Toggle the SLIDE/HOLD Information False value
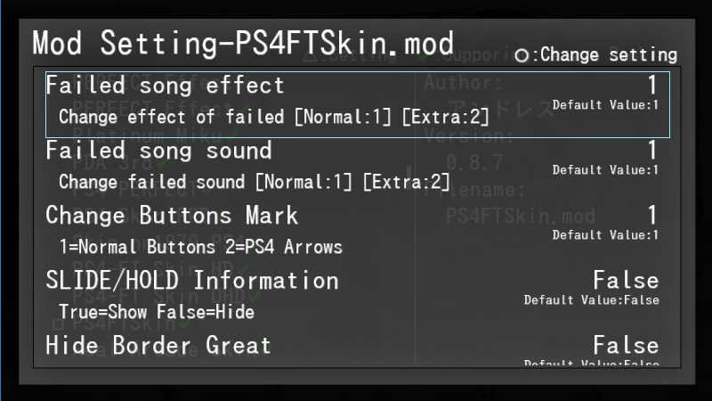 point(626,281)
